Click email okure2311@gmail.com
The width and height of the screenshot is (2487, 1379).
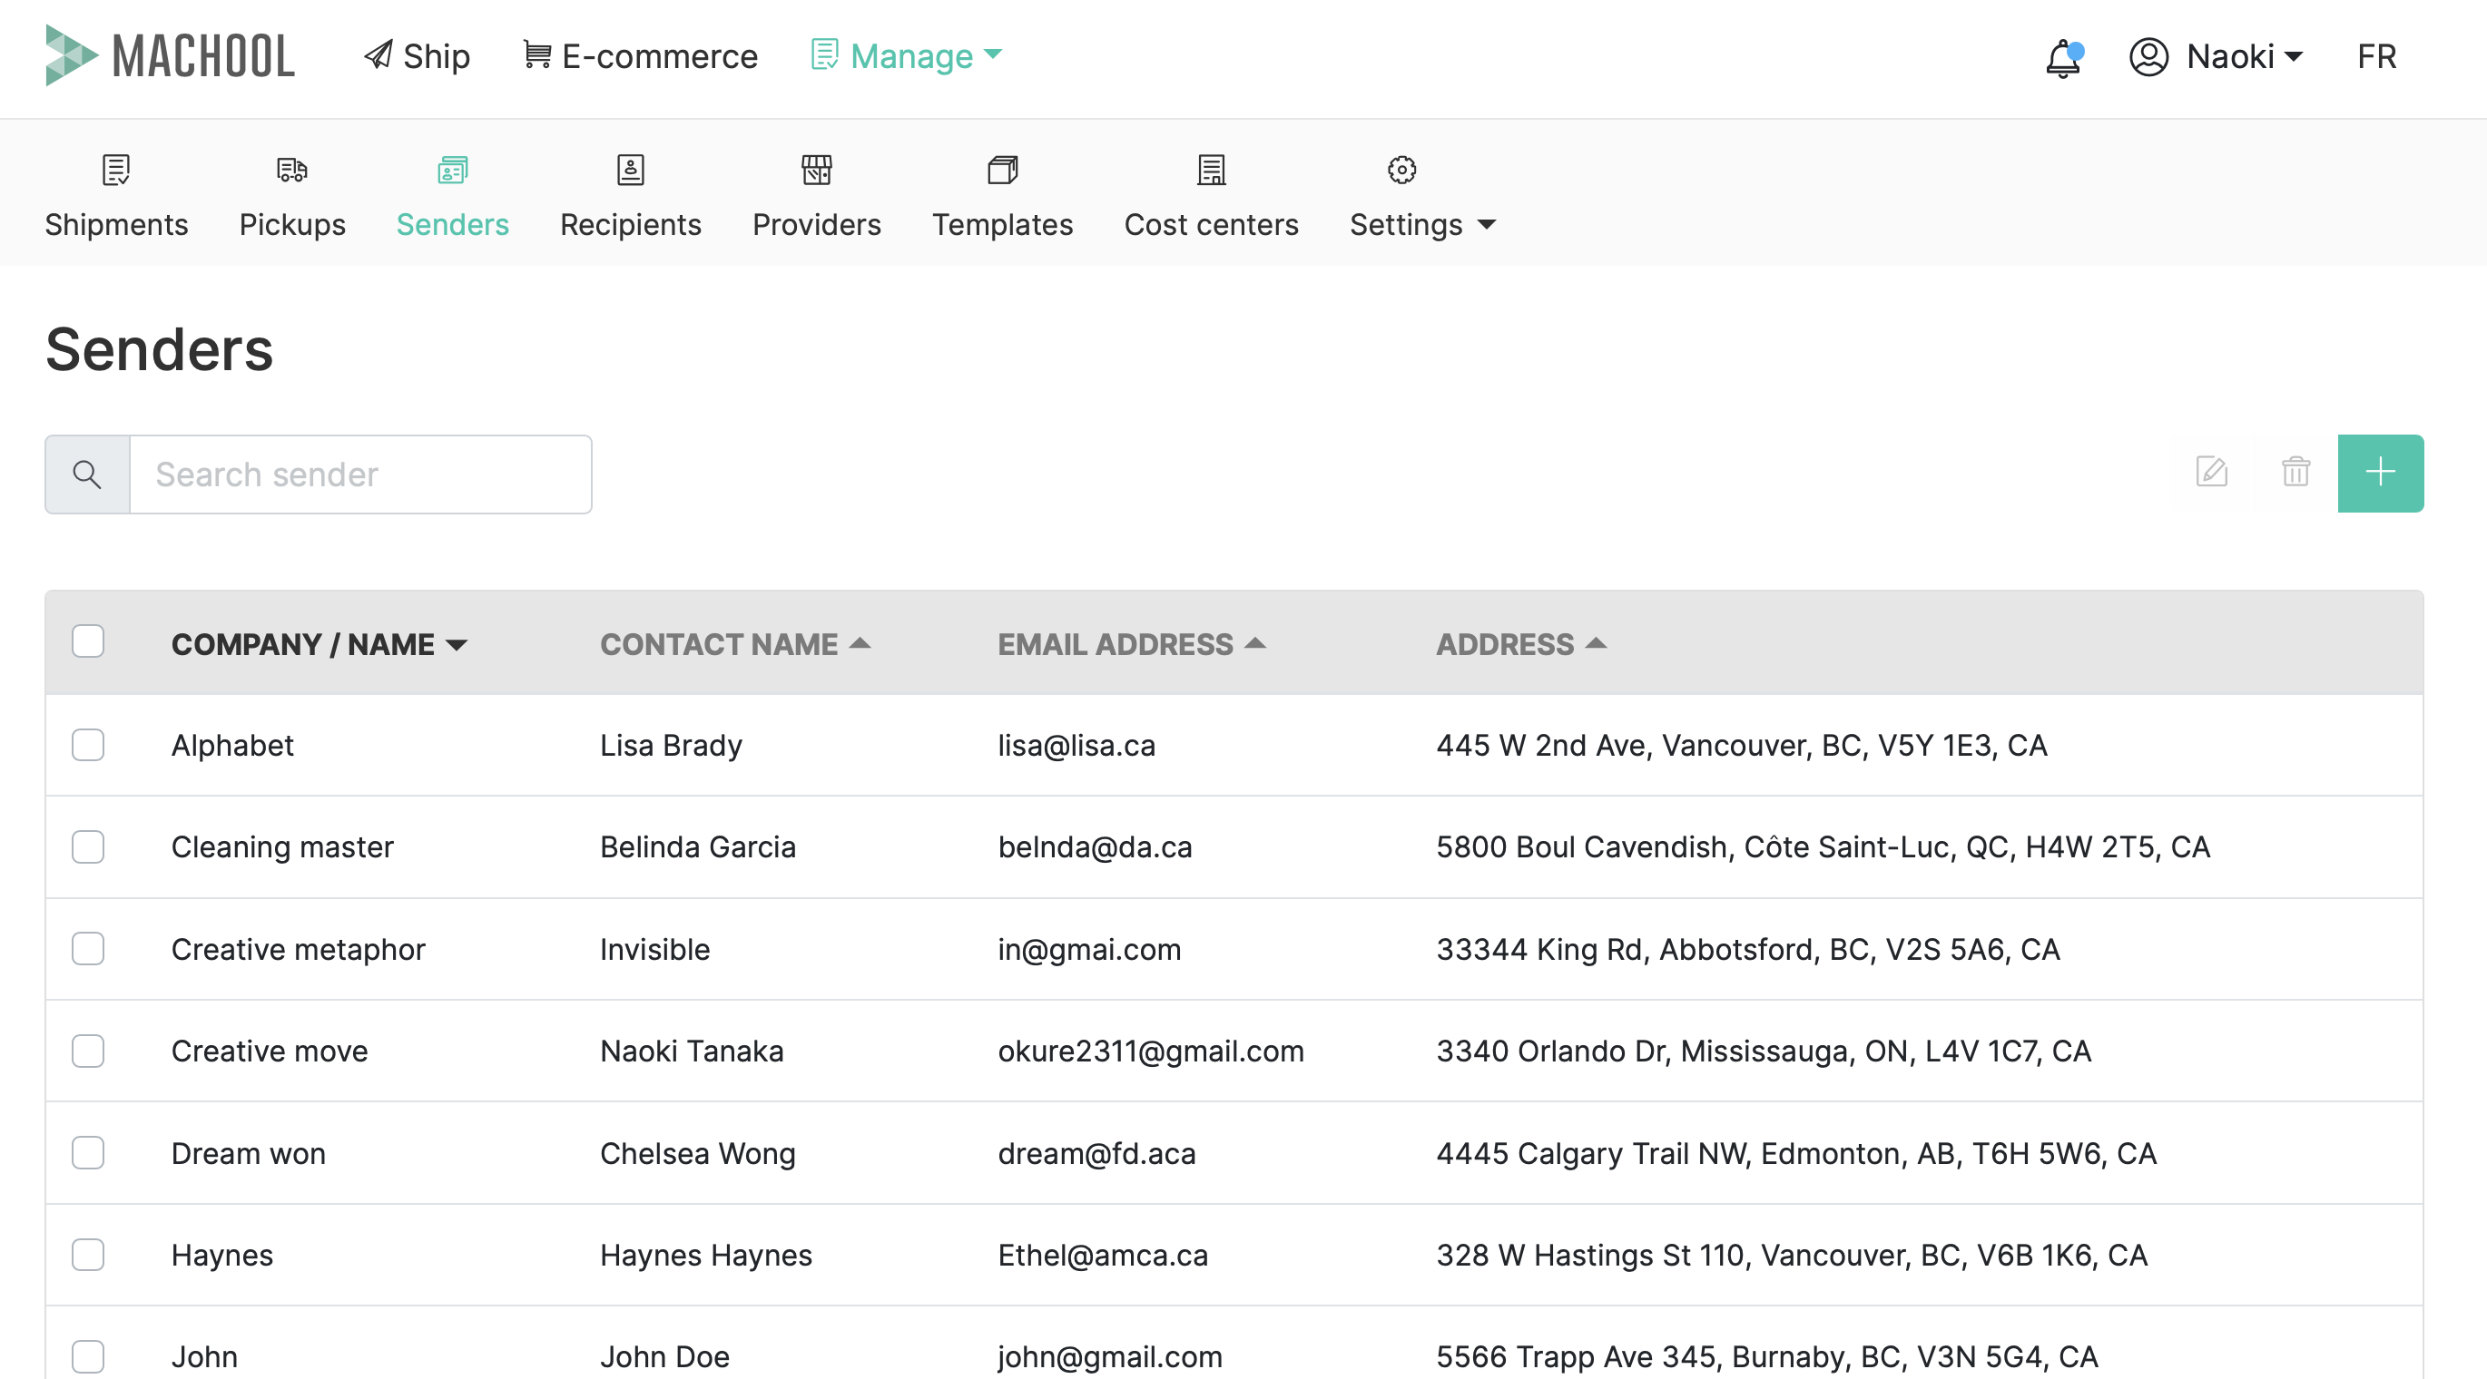(1151, 1051)
